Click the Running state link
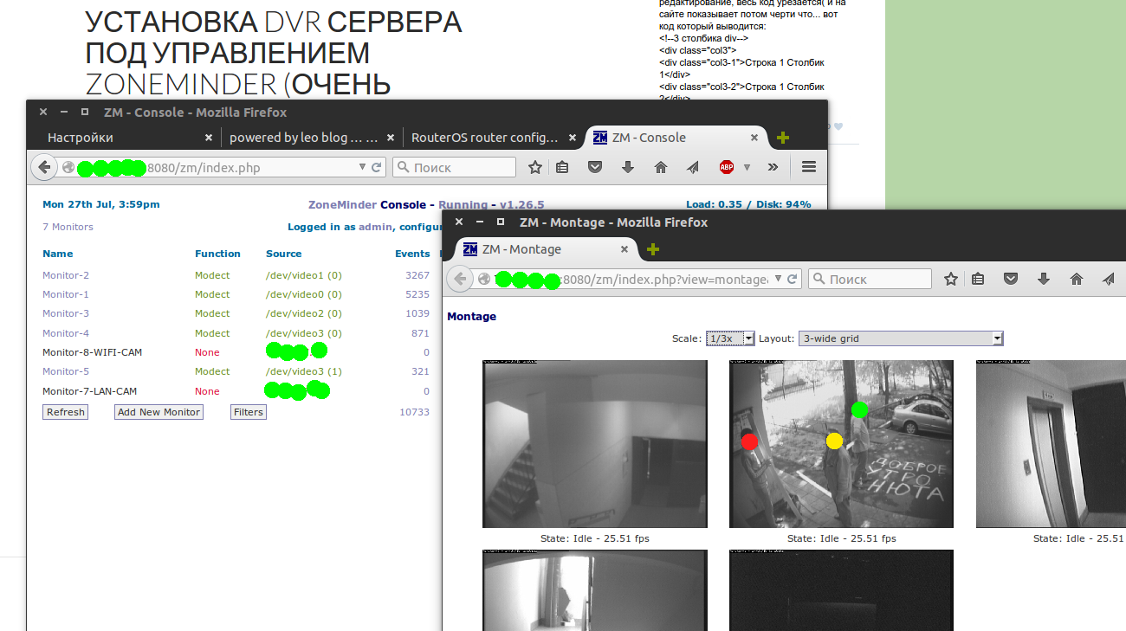Viewport: 1126px width, 631px height. 463,205
